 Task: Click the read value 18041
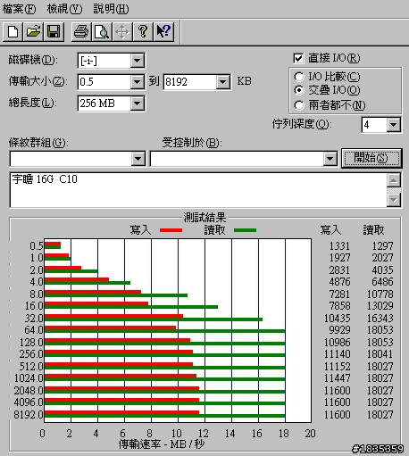pos(380,354)
